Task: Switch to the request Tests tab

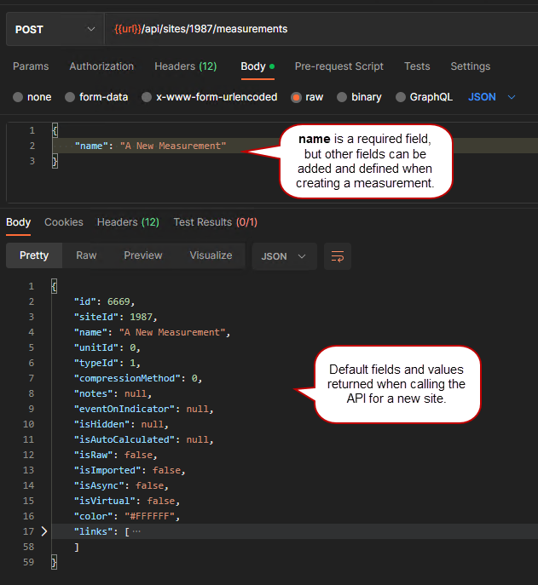Action: coord(417,66)
